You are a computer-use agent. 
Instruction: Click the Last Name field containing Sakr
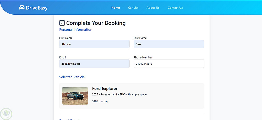169,44
